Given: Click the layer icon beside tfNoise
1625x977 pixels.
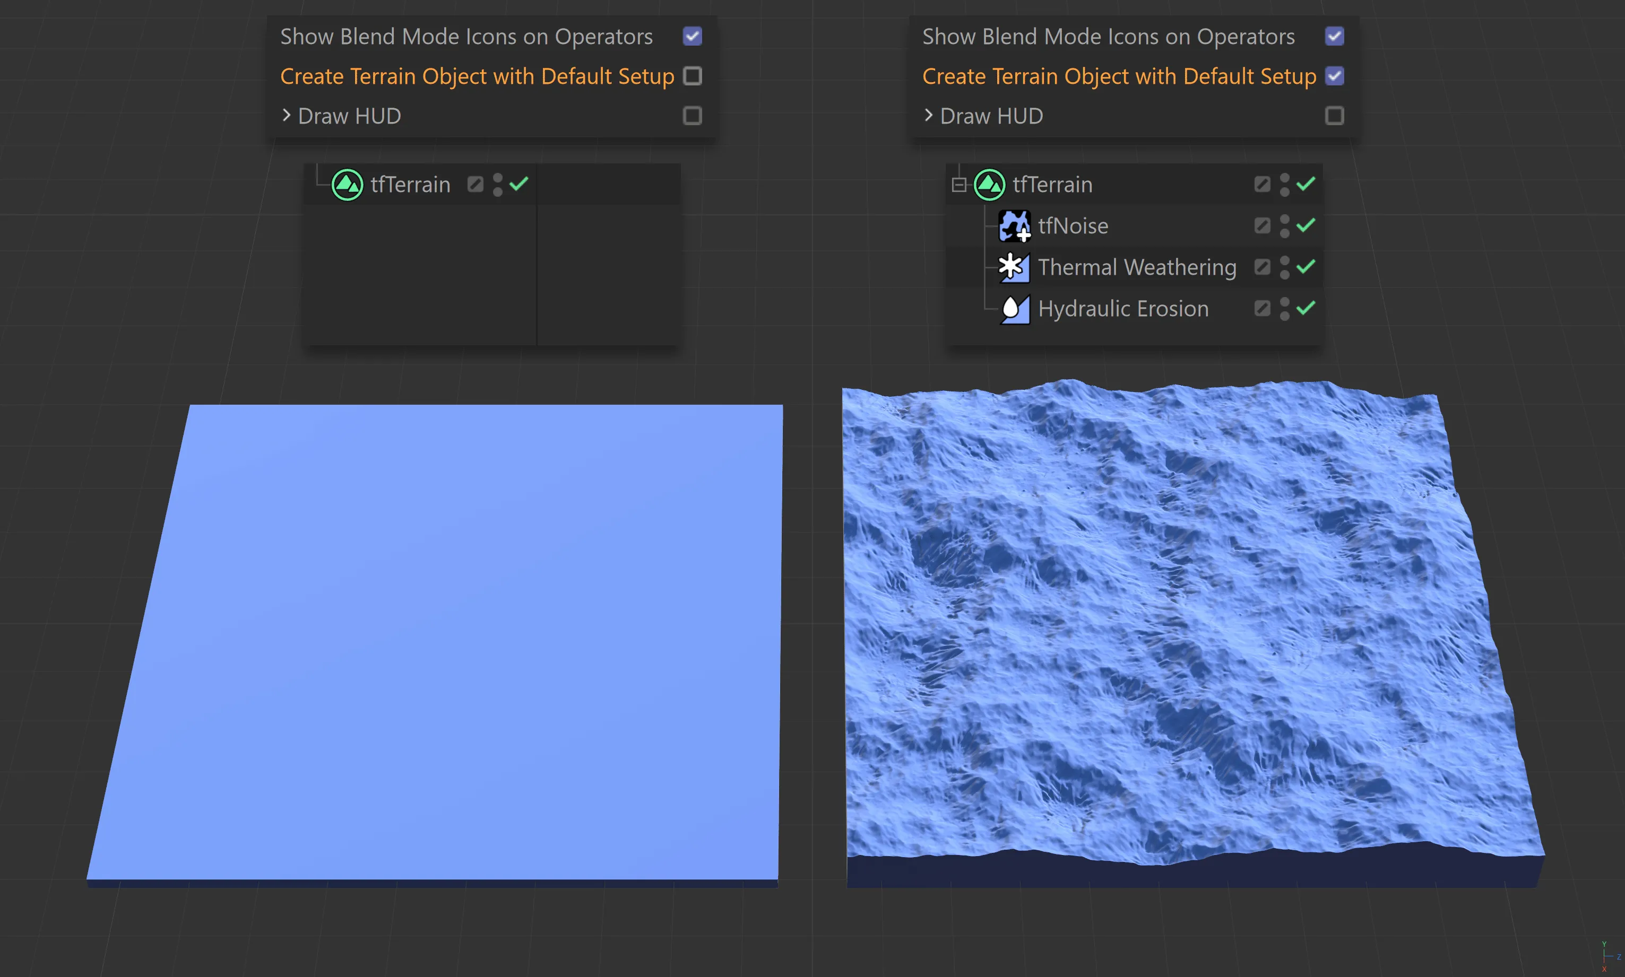Looking at the screenshot, I should [1261, 226].
